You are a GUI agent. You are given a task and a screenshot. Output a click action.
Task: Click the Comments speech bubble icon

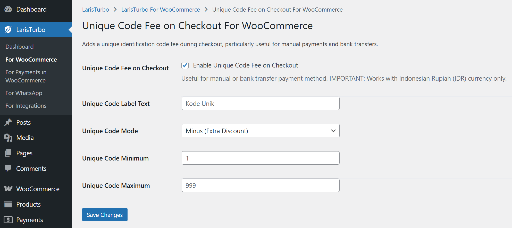[8, 168]
